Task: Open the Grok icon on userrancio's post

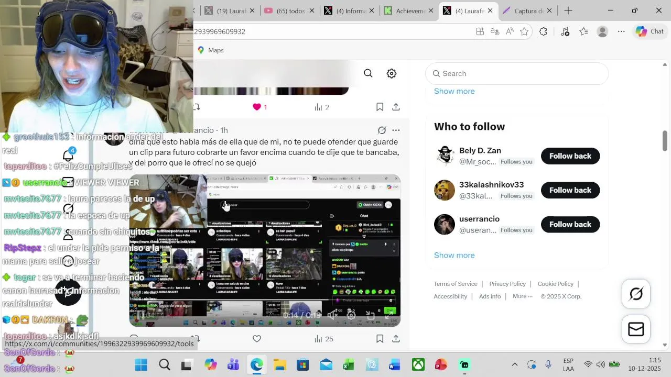Action: click(382, 130)
